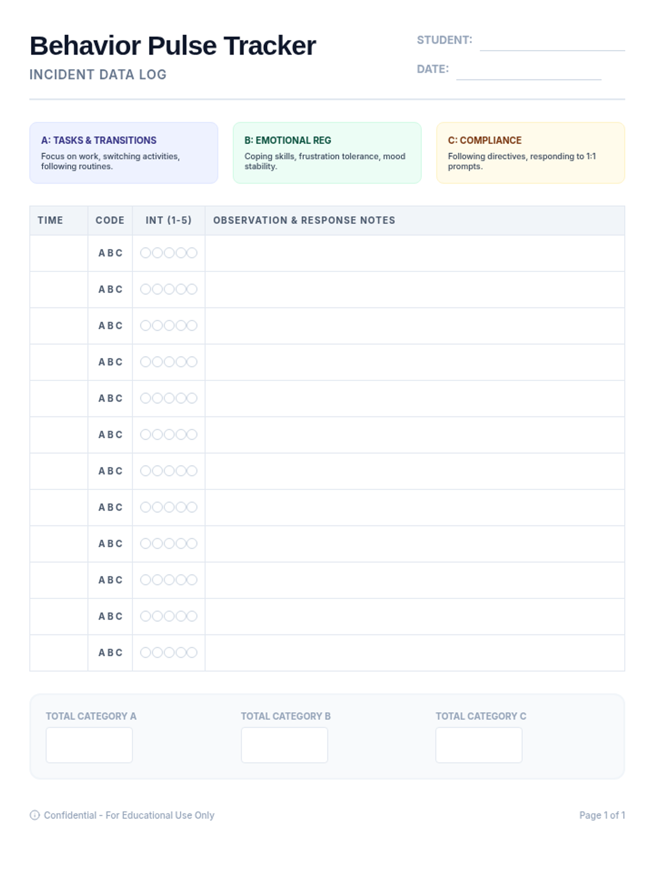Mark intensity 5 circle in first row
Image resolution: width=654 pixels, height=872 pixels.
coord(192,253)
